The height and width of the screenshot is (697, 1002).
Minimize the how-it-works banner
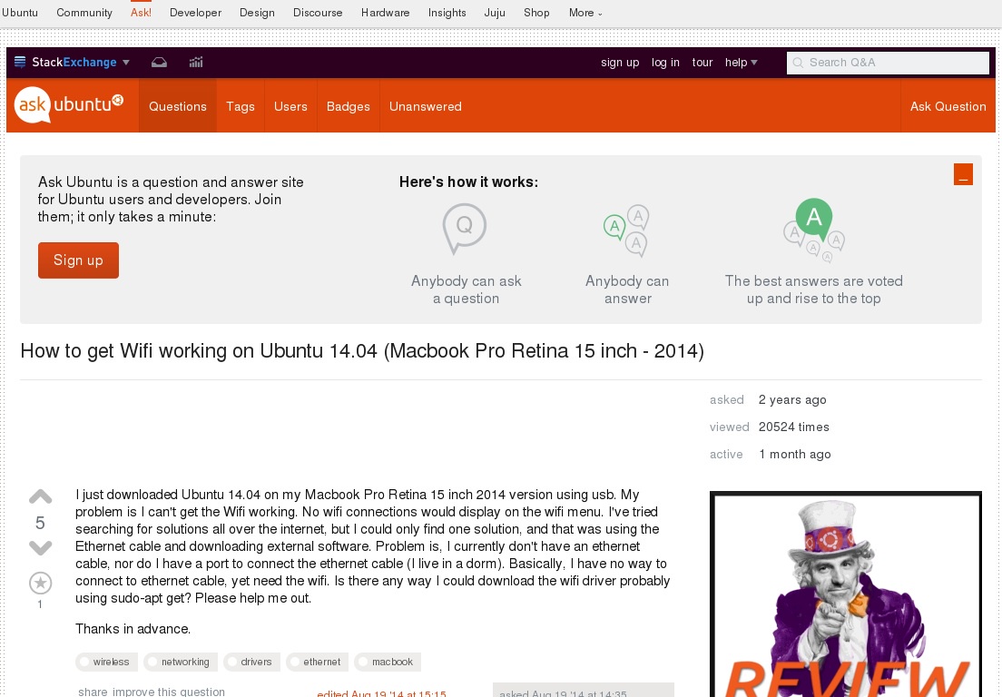pos(963,174)
